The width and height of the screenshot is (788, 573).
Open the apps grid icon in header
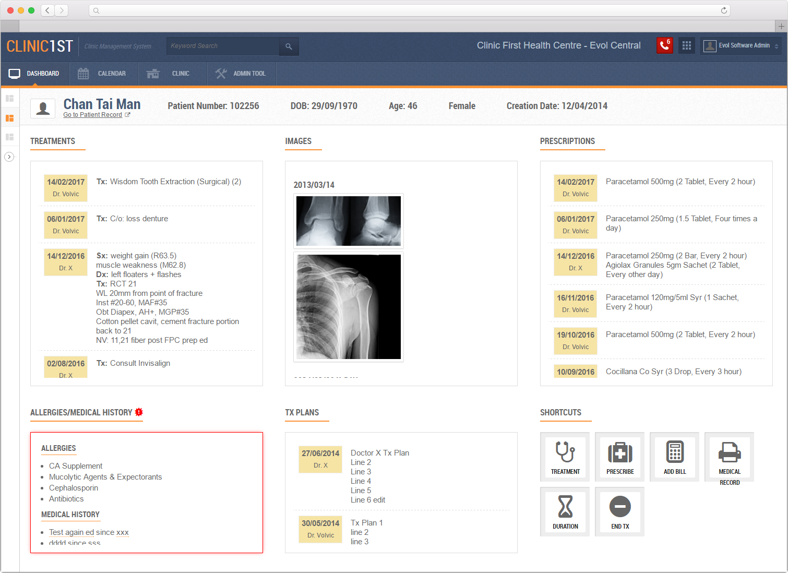tap(687, 45)
